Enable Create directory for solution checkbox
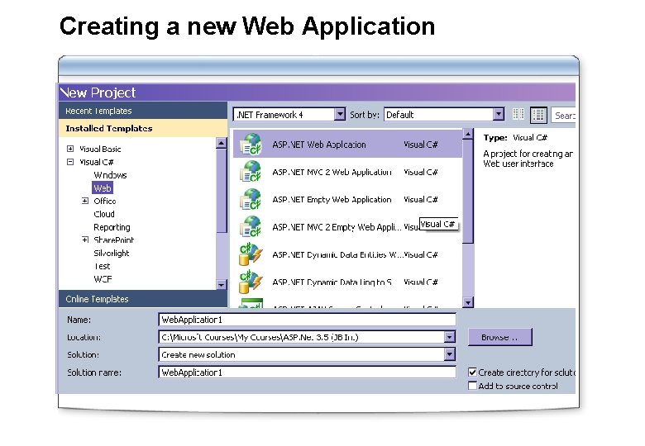The image size is (645, 446). pos(472,372)
